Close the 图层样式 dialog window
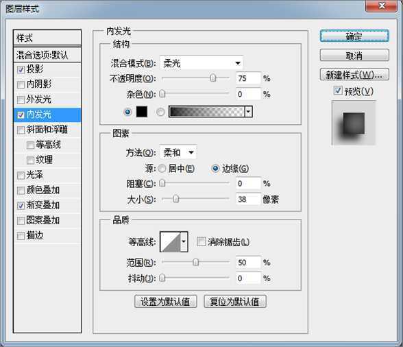403x347 pixels. pyautogui.click(x=381, y=5)
